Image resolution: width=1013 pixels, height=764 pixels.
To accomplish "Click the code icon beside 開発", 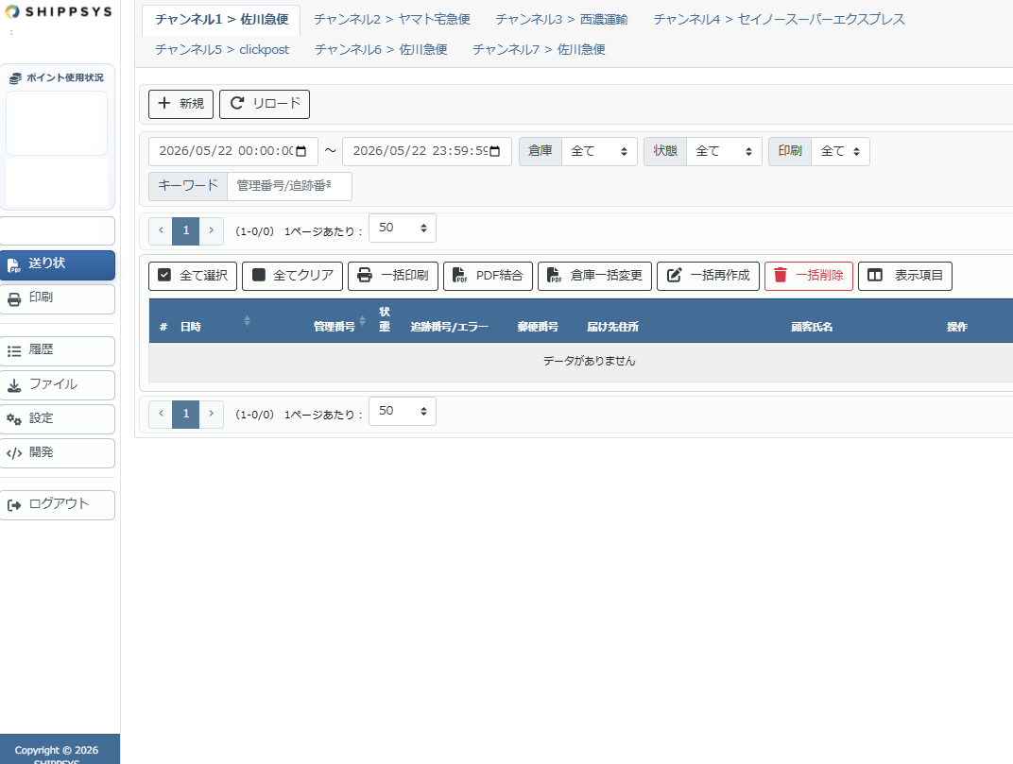I will click(13, 453).
